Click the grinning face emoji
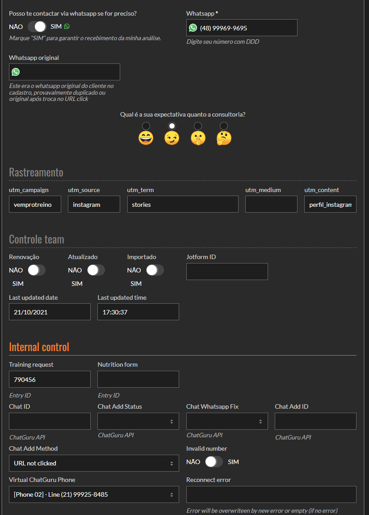The width and height of the screenshot is (369, 515). 146,138
